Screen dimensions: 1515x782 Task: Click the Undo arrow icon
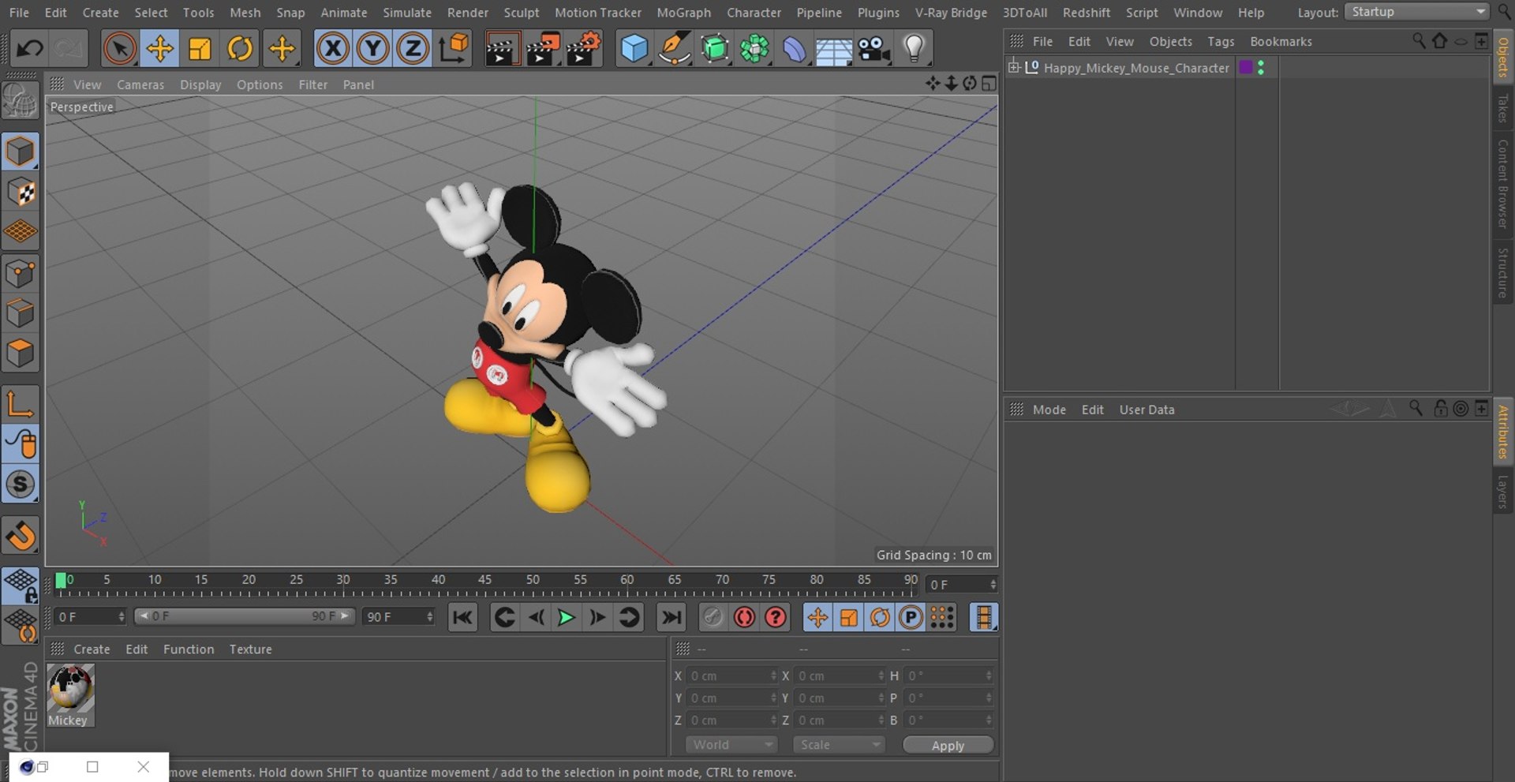[x=30, y=49]
